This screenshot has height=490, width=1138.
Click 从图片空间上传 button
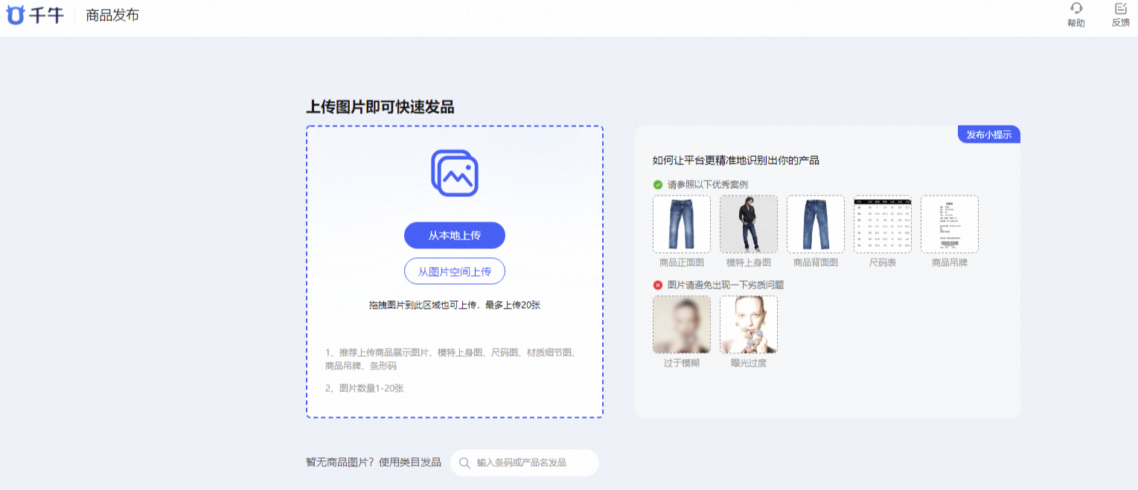[x=455, y=271]
